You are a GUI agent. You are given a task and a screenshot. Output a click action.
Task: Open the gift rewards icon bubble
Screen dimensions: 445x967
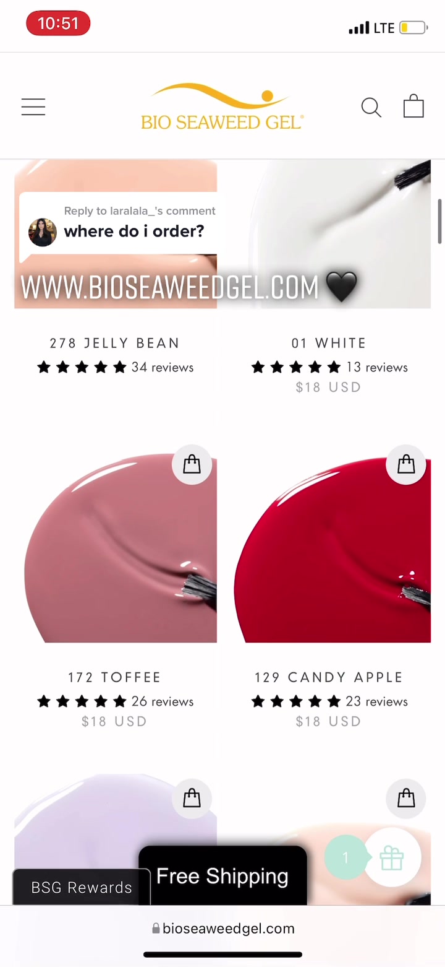click(x=392, y=858)
